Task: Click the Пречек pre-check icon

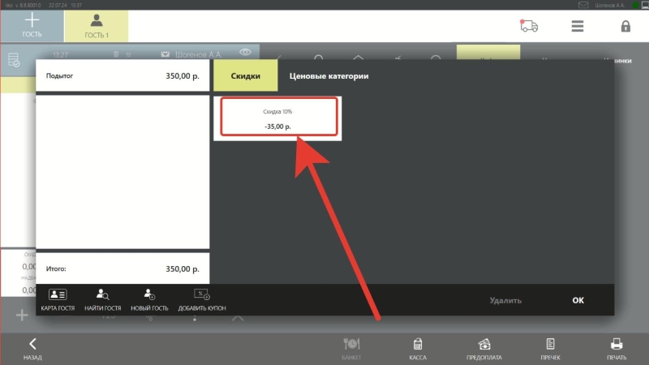Action: 550,349
